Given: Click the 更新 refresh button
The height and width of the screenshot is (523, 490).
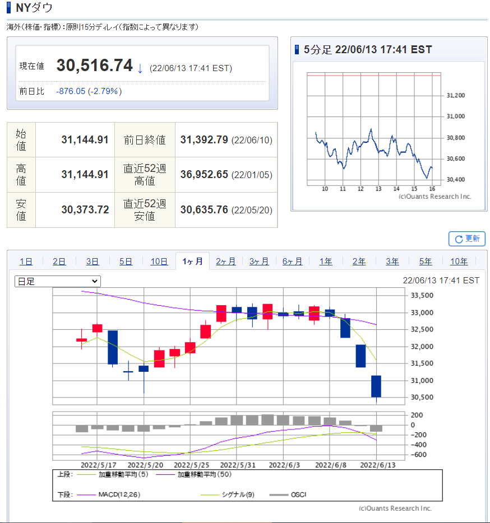Looking at the screenshot, I should coord(466,239).
